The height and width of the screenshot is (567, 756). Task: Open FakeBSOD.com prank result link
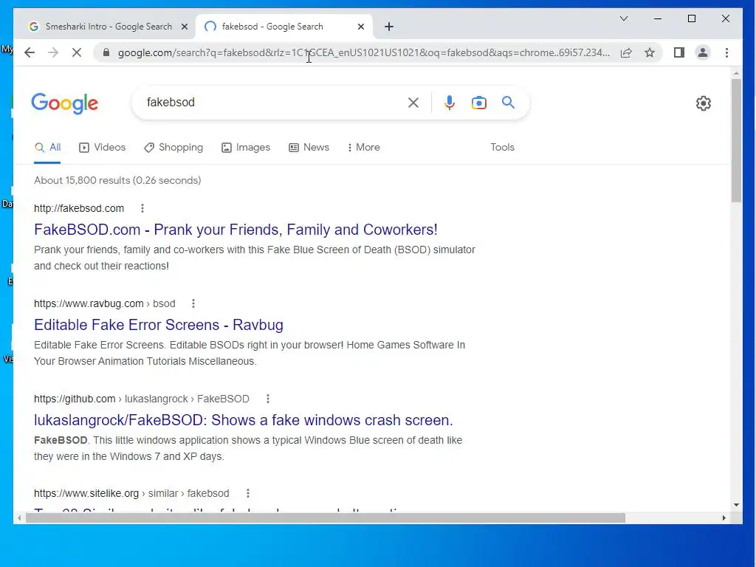coord(236,230)
